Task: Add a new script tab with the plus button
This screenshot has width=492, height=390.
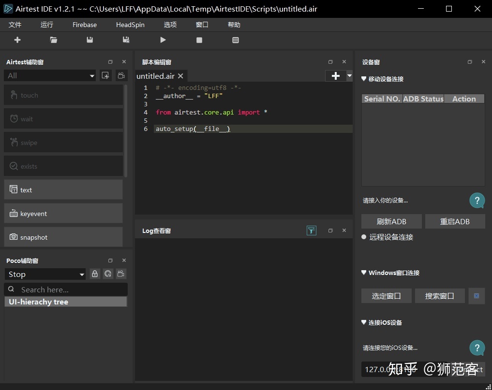Action: click(x=335, y=76)
